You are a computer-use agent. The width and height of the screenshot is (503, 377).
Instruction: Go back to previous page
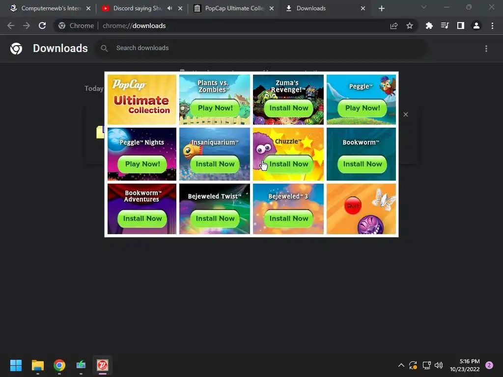click(x=11, y=26)
